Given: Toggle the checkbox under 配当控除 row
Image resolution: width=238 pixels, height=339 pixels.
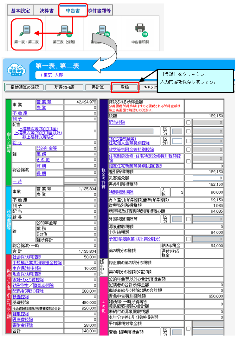Looking at the screenshot, I should pos(188,131).
